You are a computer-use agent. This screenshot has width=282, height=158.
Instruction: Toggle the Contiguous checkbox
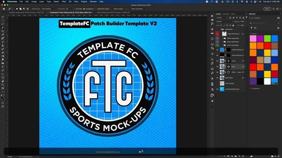point(84,9)
